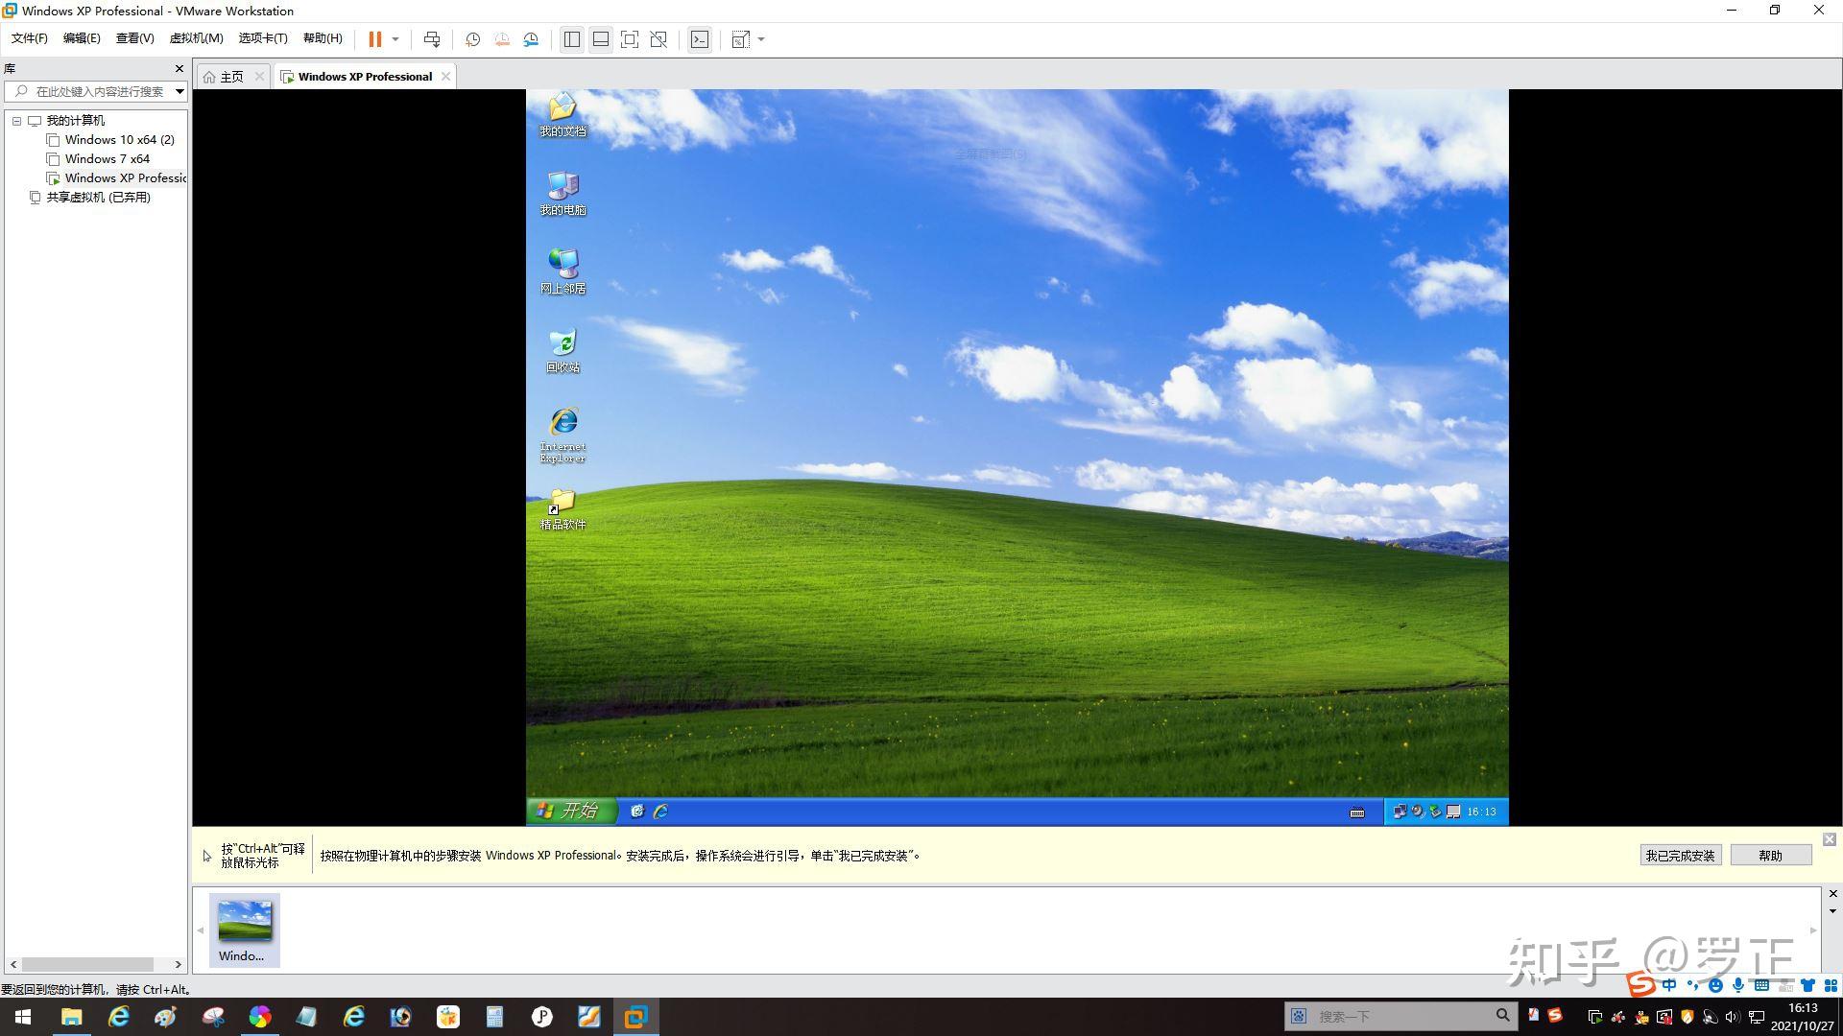Click the 我已完成安装 button
This screenshot has height=1036, width=1843.
click(1680, 855)
